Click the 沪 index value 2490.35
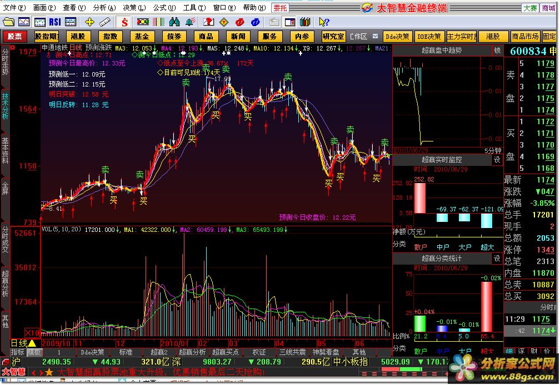The height and width of the screenshot is (385, 560). coord(57,362)
